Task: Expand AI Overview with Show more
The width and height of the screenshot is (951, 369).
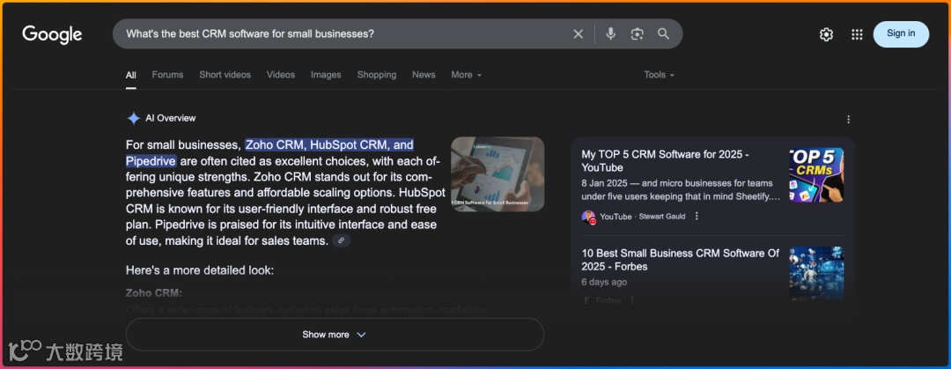Action: [335, 335]
